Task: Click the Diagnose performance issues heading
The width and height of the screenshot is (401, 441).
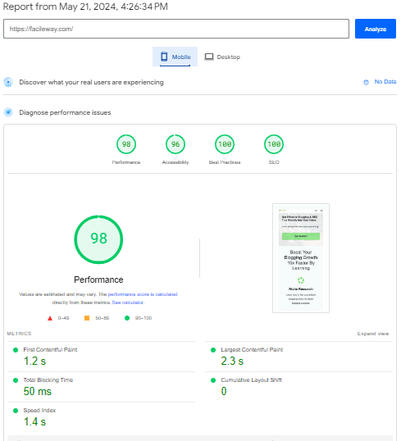Action: (x=65, y=112)
